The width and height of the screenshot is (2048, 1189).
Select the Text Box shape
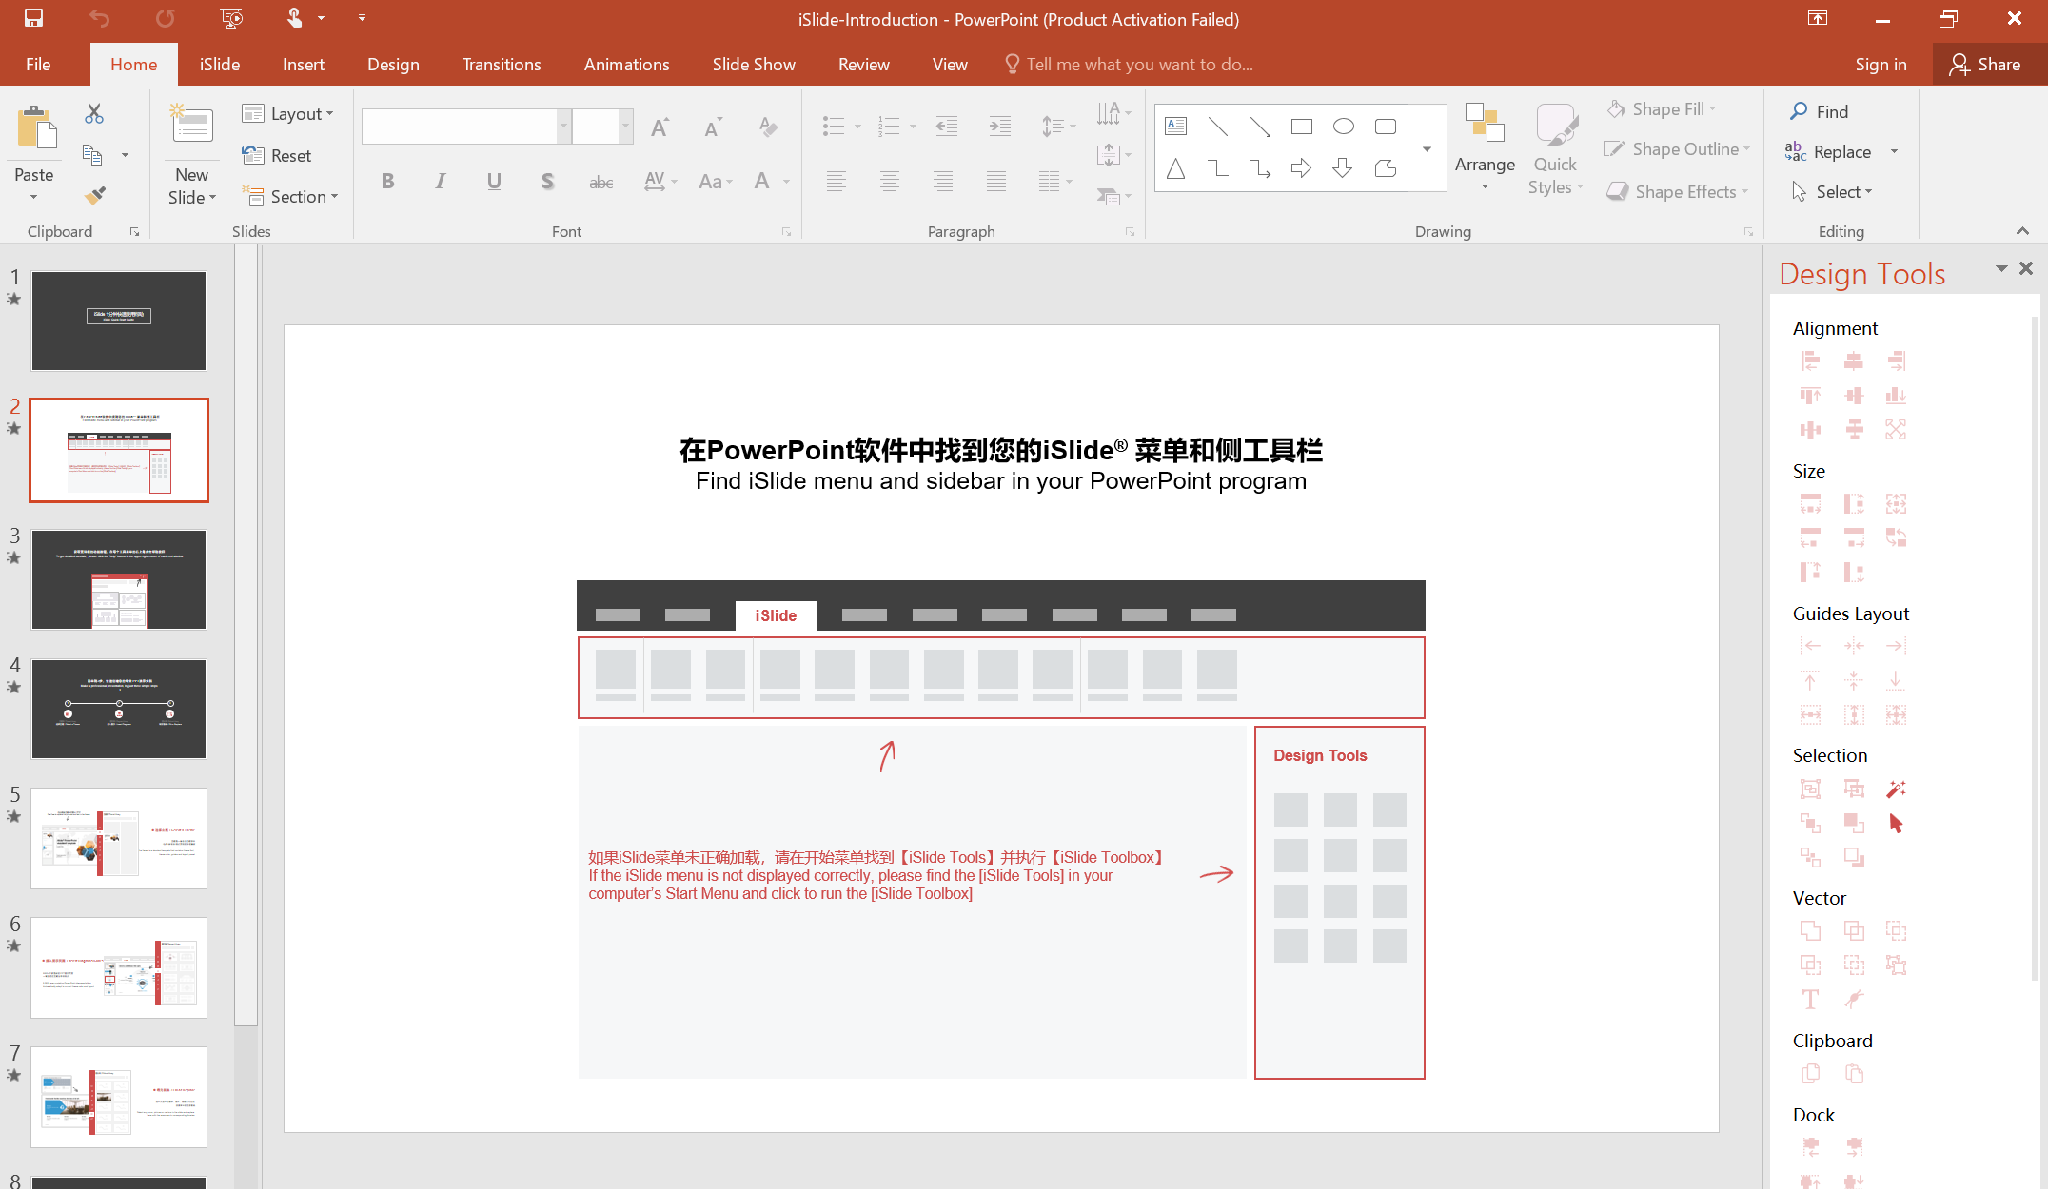(x=1176, y=127)
